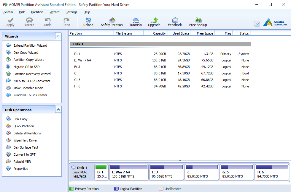The image size is (291, 192).
Task: Select Migrate OS to SSD
Action: coord(26,67)
